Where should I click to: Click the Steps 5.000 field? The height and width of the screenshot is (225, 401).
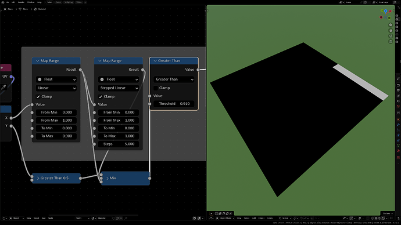tap(119, 144)
